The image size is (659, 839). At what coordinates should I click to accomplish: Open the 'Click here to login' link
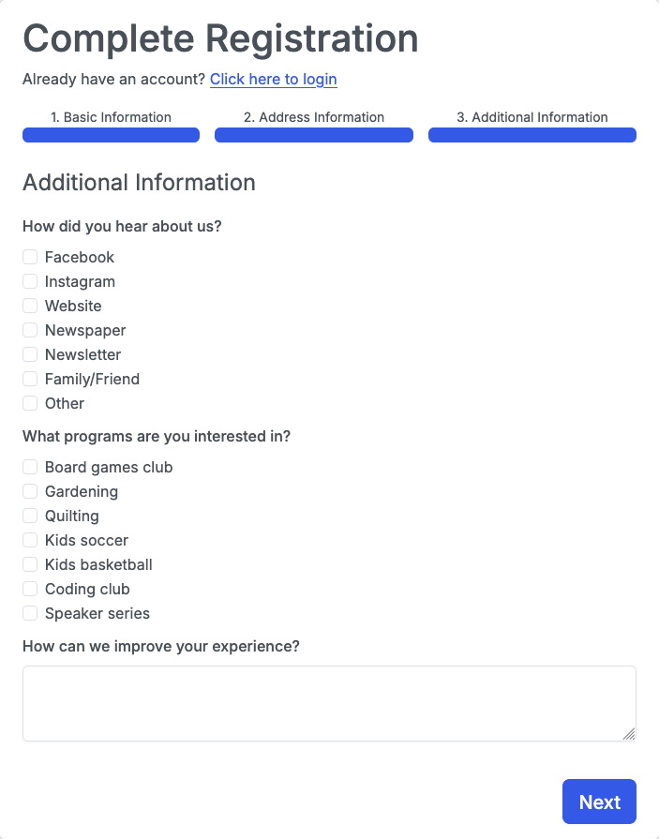tap(273, 80)
